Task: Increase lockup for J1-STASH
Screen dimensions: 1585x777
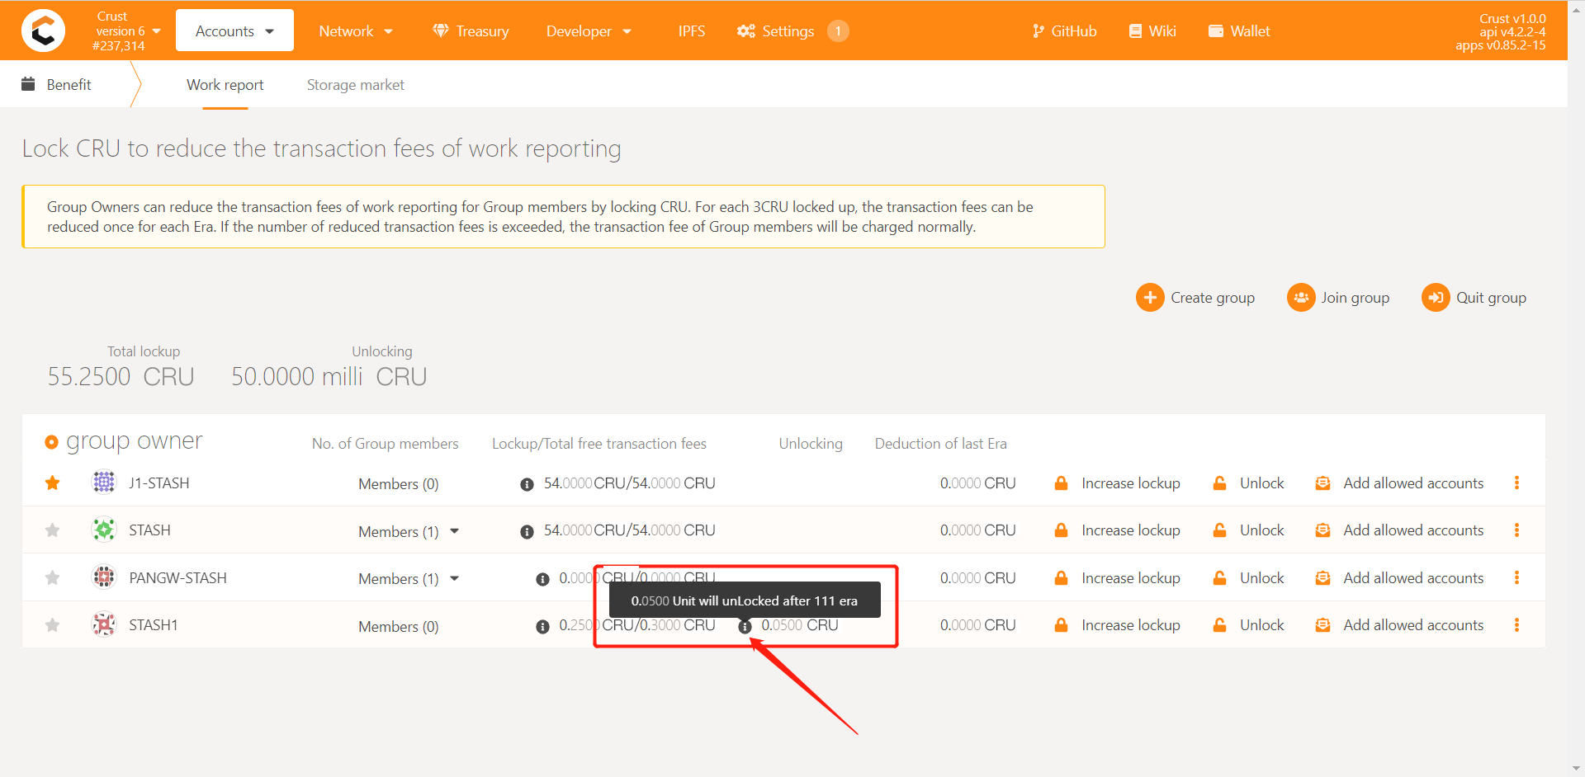Action: (x=1117, y=483)
